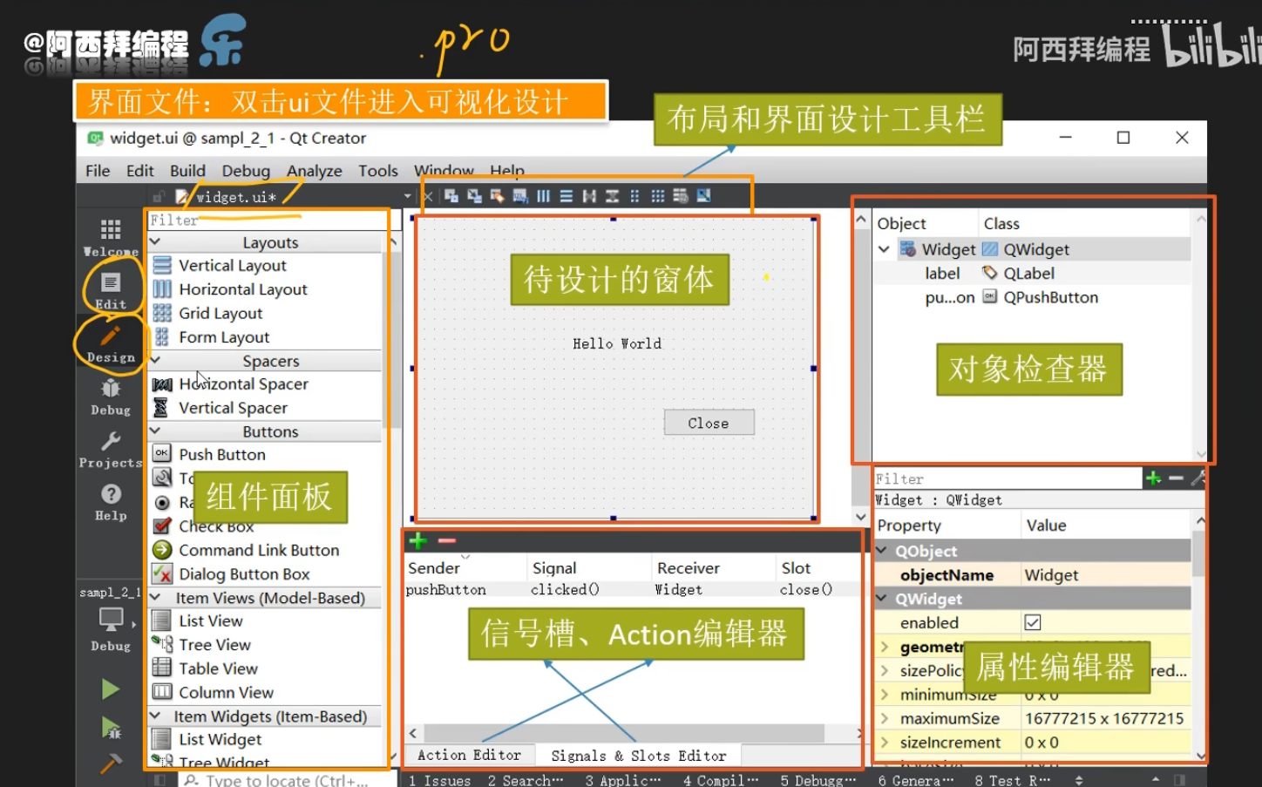
Task: Expand the maximumSize property row
Action: (885, 718)
